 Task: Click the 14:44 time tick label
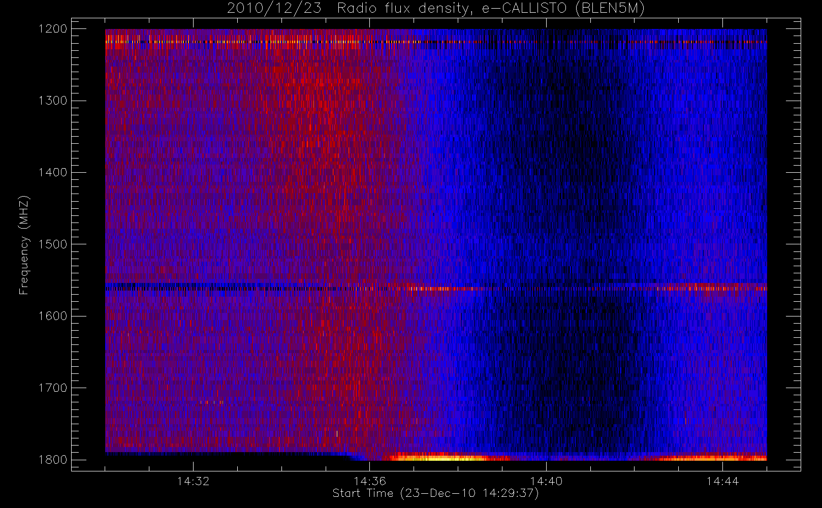pos(722,481)
